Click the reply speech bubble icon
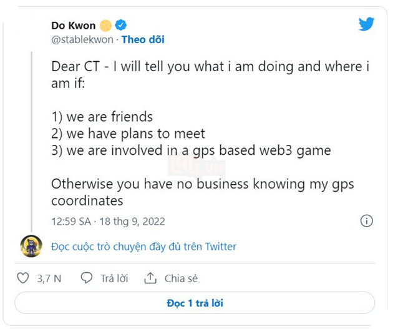Image resolution: width=393 pixels, height=329 pixels. 87,278
